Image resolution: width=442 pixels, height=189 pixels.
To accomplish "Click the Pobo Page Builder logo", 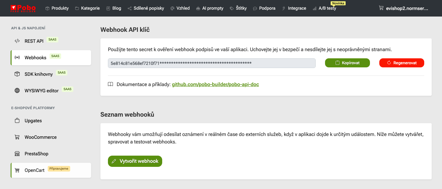I will 23,8.
